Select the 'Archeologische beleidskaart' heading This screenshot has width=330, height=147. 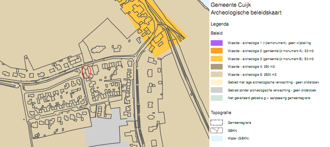point(246,13)
